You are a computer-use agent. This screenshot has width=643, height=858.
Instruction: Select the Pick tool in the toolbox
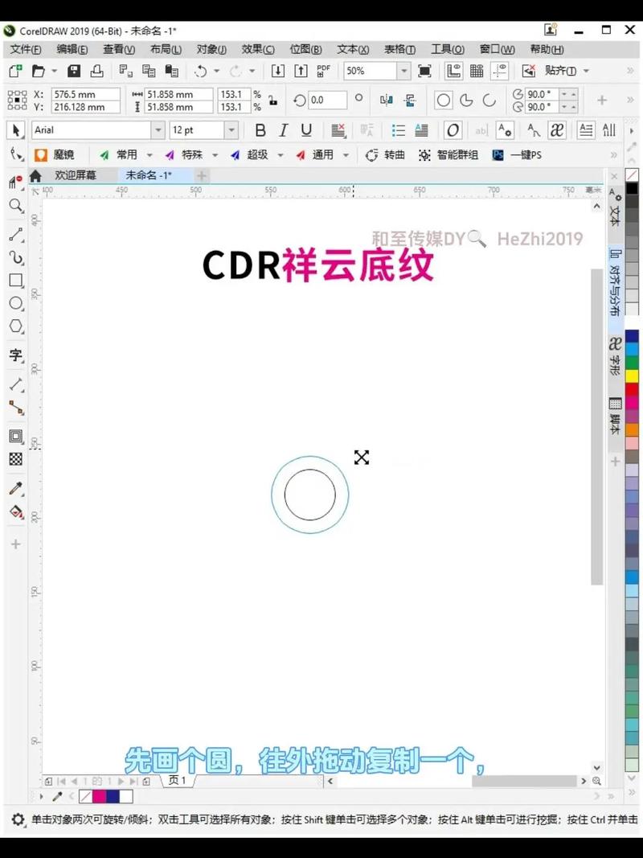[16, 130]
